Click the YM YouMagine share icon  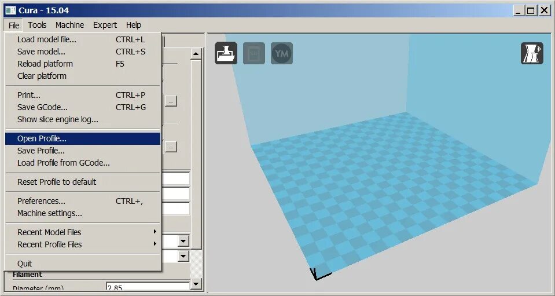[x=282, y=53]
